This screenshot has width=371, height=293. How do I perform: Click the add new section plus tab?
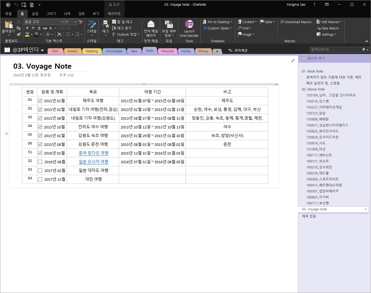[217, 51]
